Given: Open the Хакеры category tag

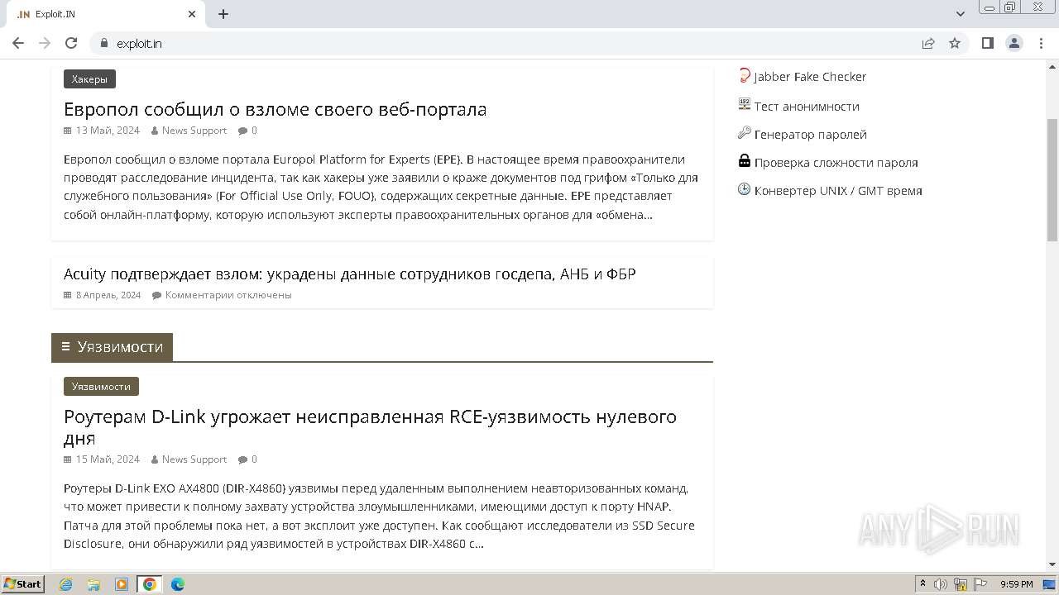Looking at the screenshot, I should coord(89,79).
